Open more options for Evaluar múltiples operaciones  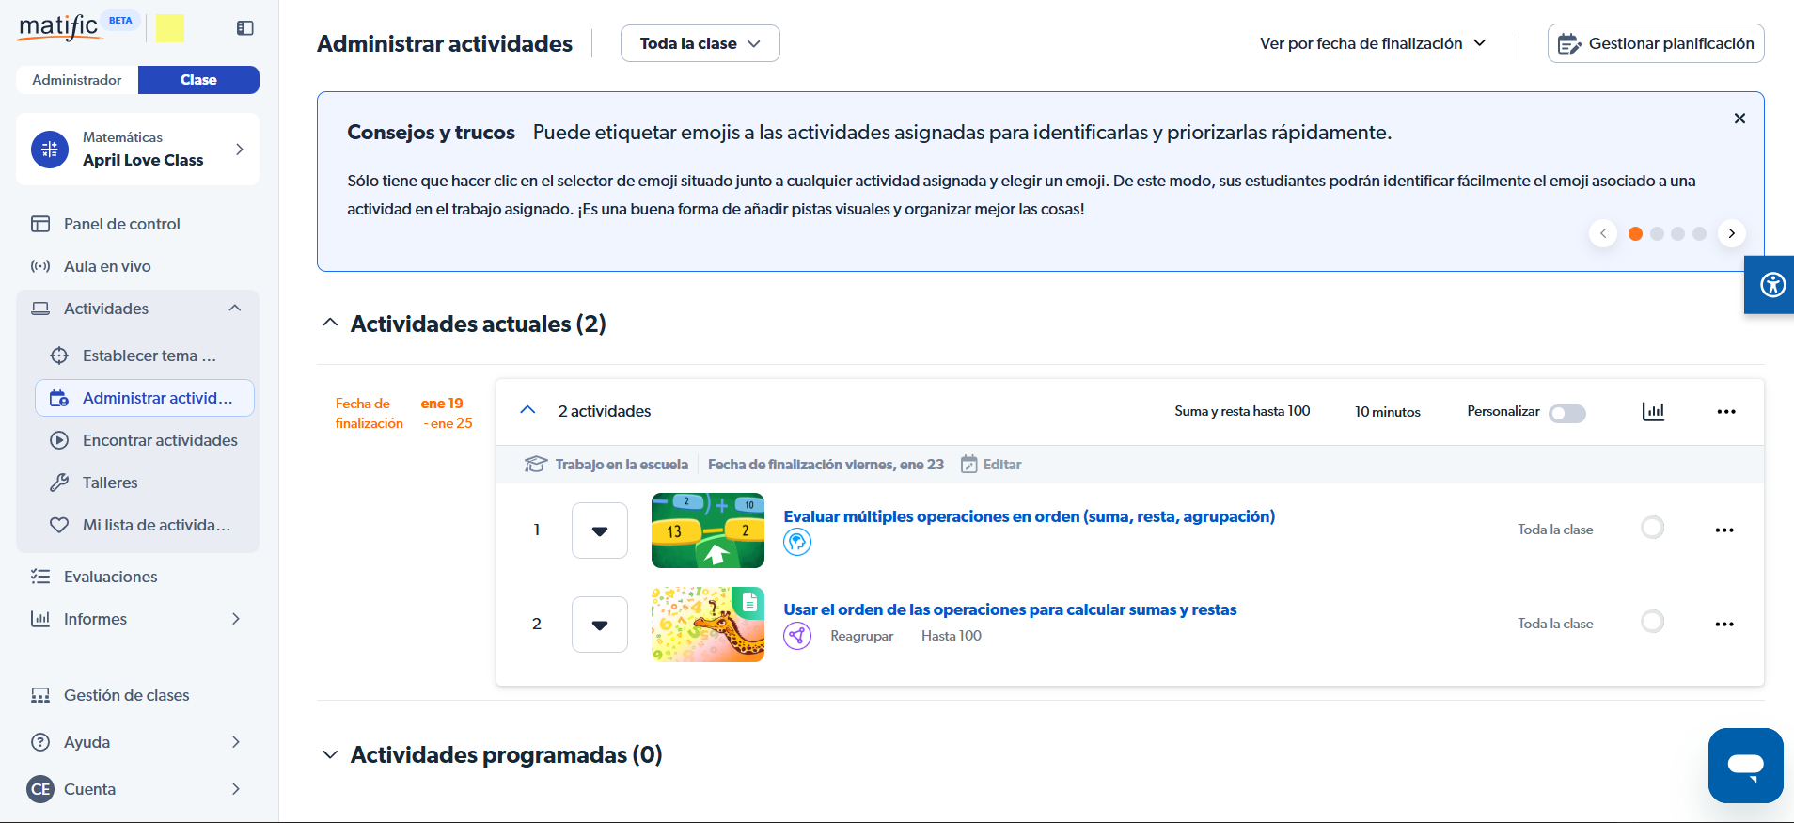1723,530
